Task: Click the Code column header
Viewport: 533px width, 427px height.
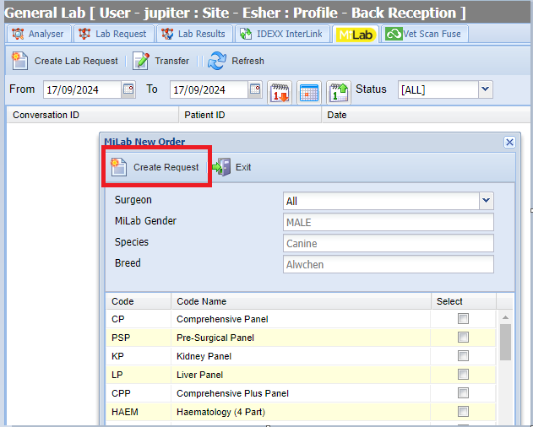Action: [139, 301]
